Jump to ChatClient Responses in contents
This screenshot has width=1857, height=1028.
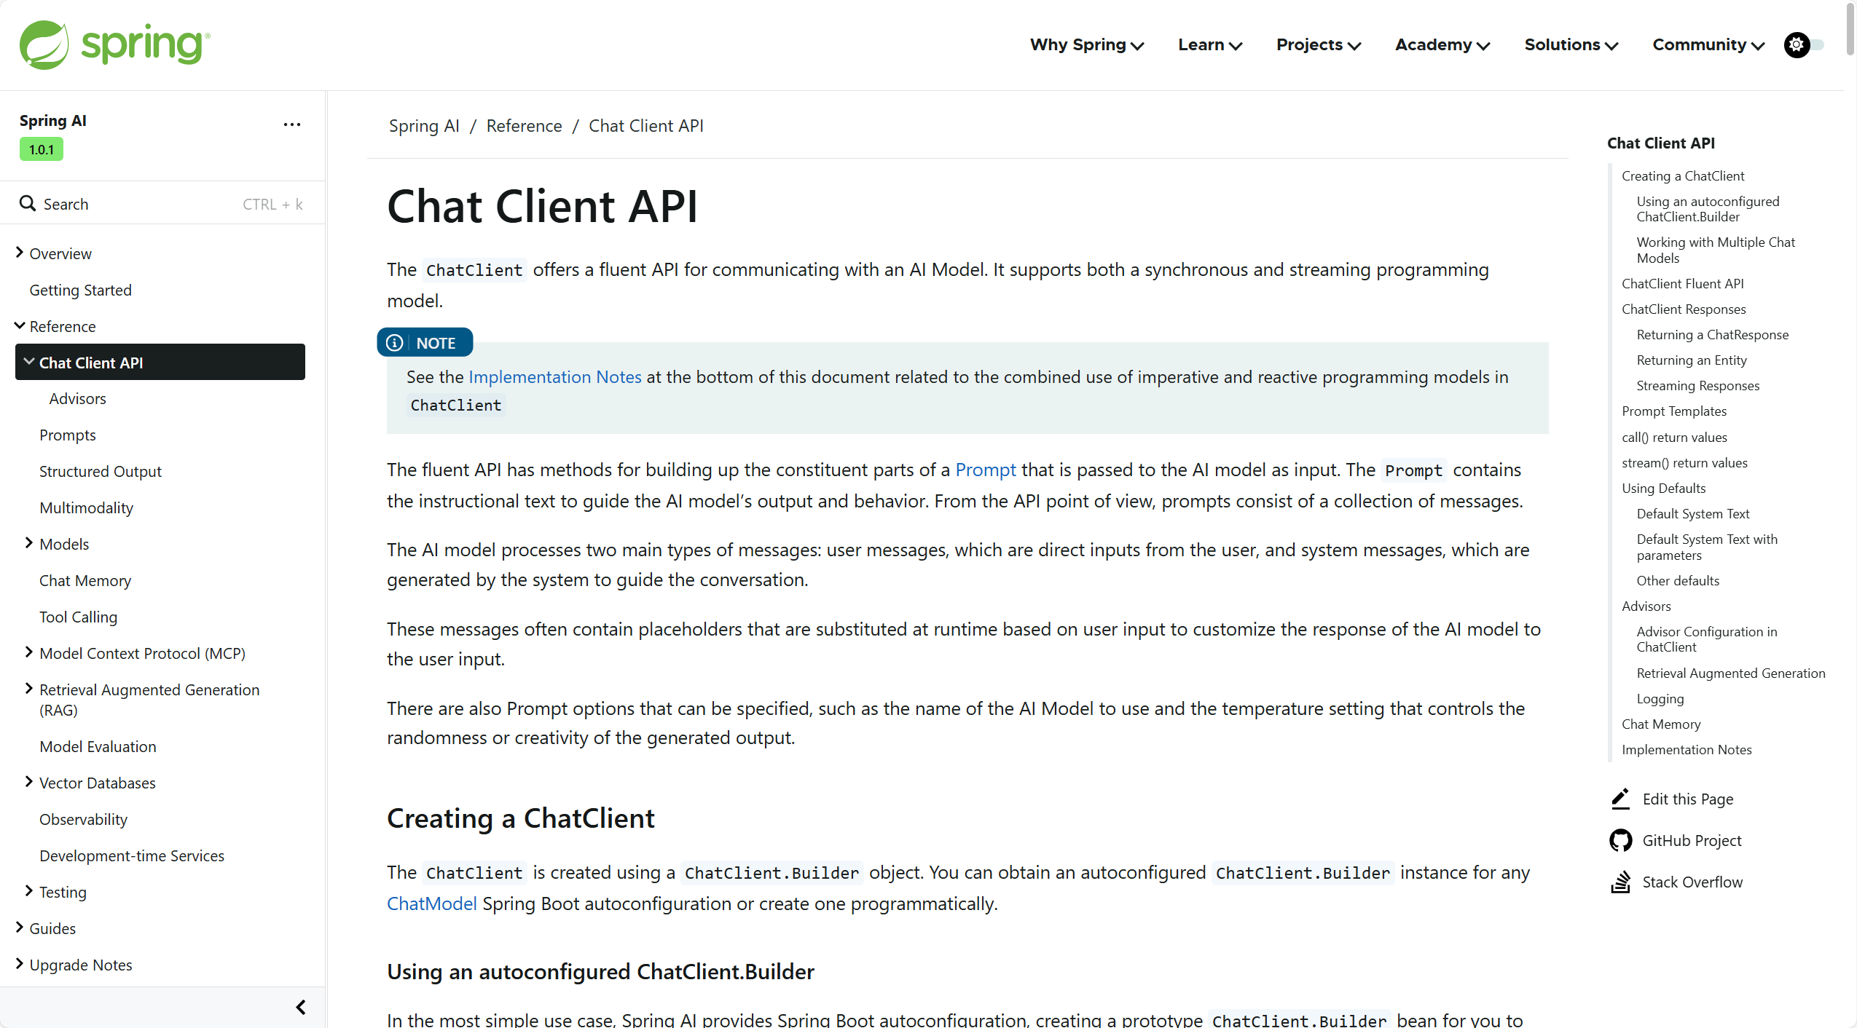click(1684, 309)
